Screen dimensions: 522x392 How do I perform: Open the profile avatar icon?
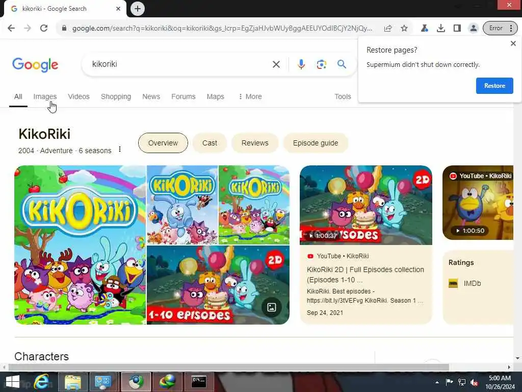click(x=473, y=29)
